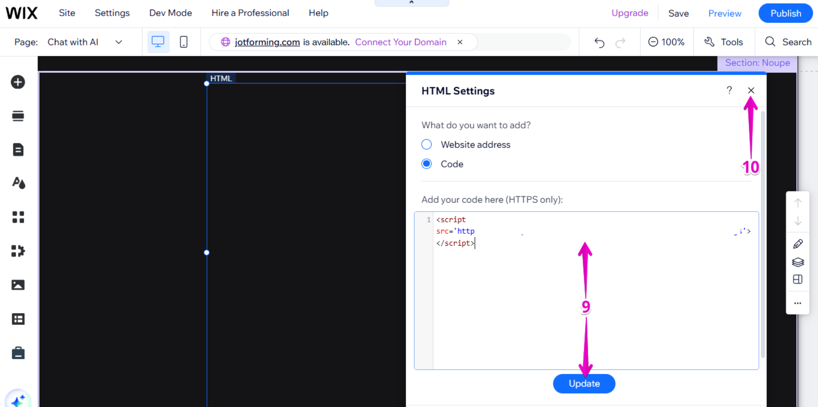Image resolution: width=818 pixels, height=407 pixels.
Task: Select the Code radio button
Action: [x=426, y=164]
